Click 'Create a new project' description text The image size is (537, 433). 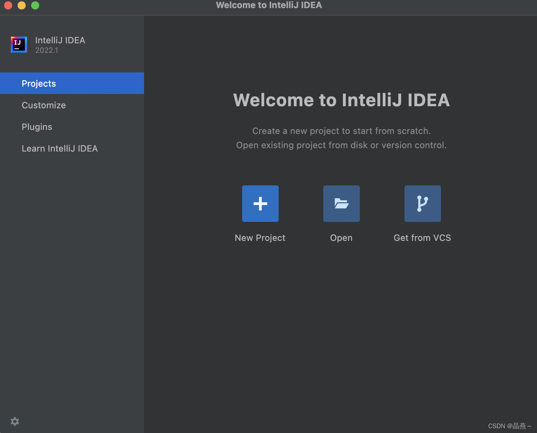[x=342, y=131]
